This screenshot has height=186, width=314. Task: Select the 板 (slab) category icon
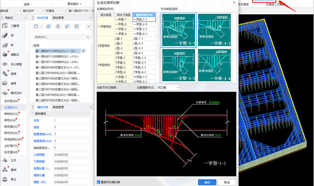point(5,45)
